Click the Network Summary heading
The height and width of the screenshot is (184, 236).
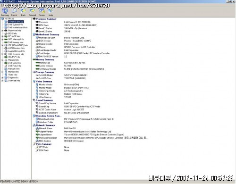click(x=45, y=125)
